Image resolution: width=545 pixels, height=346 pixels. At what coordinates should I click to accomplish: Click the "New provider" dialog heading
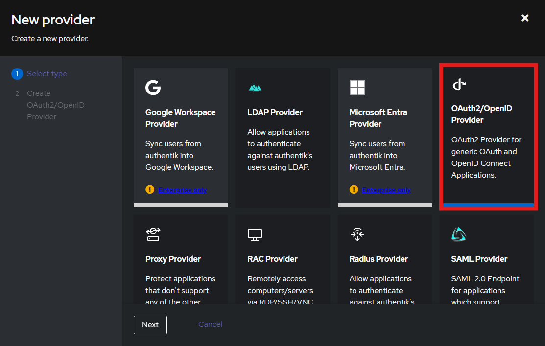(x=53, y=20)
